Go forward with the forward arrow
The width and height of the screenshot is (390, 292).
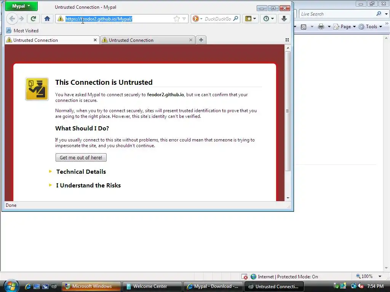point(22,19)
